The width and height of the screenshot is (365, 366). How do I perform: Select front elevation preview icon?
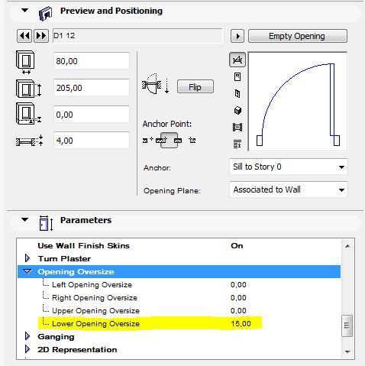[x=237, y=76]
